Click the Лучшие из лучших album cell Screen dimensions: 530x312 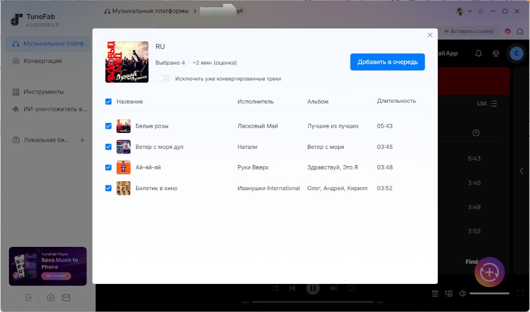333,126
